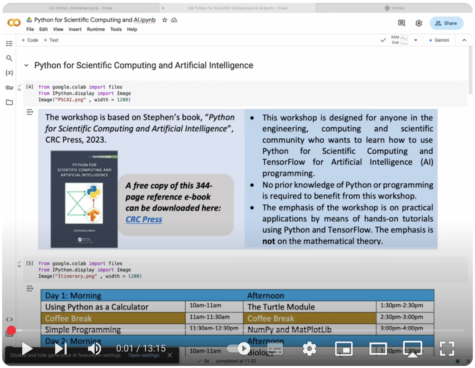Collapse the Python for Scientific Computing section
475x368 pixels.
tap(26, 65)
